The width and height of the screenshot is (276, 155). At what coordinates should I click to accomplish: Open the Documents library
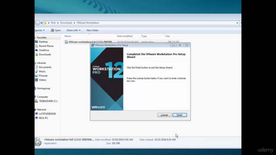[45, 67]
